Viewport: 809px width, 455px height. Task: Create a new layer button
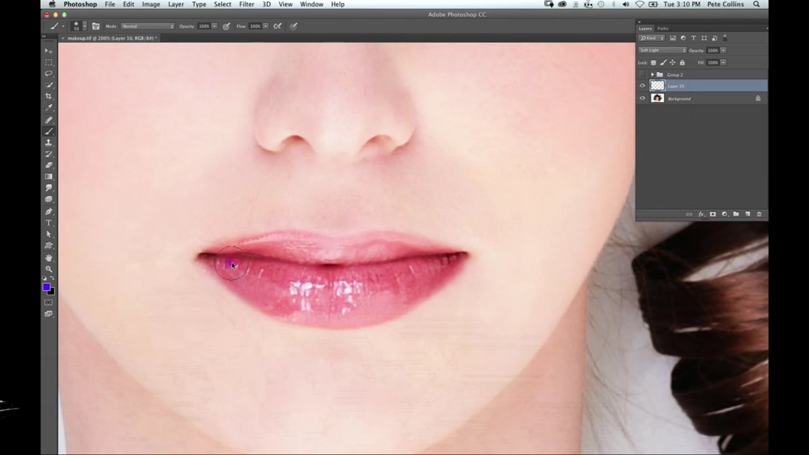click(x=747, y=214)
